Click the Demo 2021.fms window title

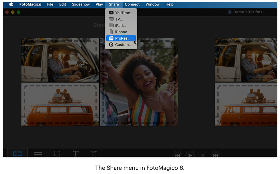pyautogui.click(x=248, y=12)
